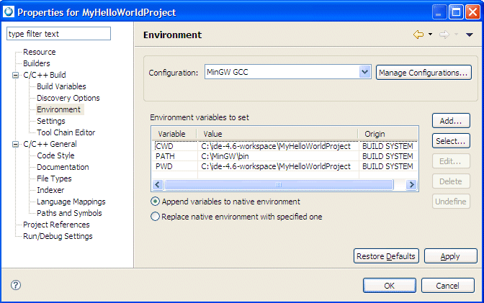Image resolution: width=484 pixels, height=303 pixels.
Task: Open the Configuration MinGW GCC dropdown
Action: point(364,72)
